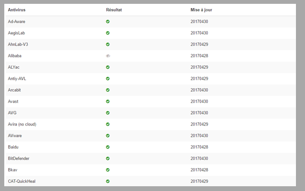Click the Antivirus column header

coord(17,10)
